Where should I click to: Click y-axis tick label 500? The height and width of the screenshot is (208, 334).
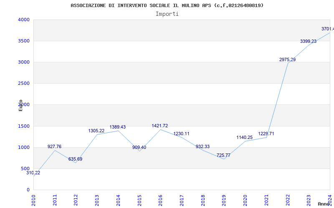point(25,169)
